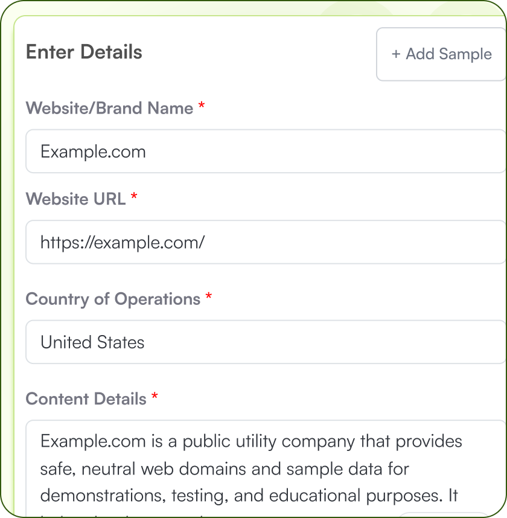
Task: Click the red asterisk beside Website URL
Action: [133, 196]
